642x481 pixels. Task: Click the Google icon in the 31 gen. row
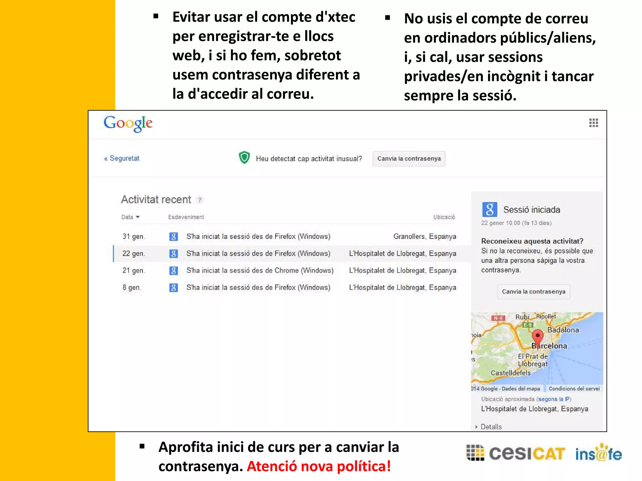point(173,236)
